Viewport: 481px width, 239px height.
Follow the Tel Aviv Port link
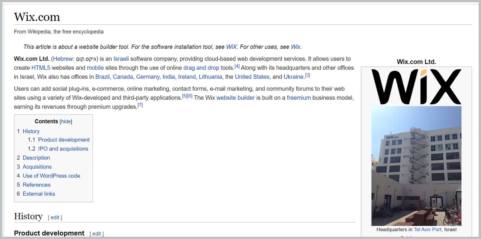tap(428, 229)
